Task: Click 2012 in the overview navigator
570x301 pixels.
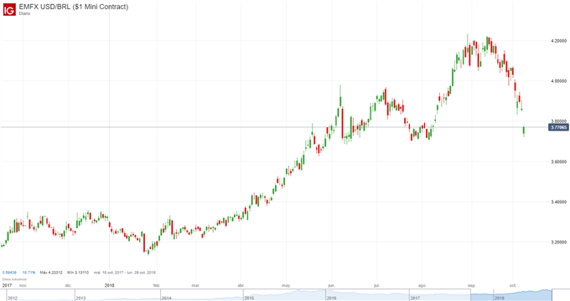Action: [x=13, y=298]
